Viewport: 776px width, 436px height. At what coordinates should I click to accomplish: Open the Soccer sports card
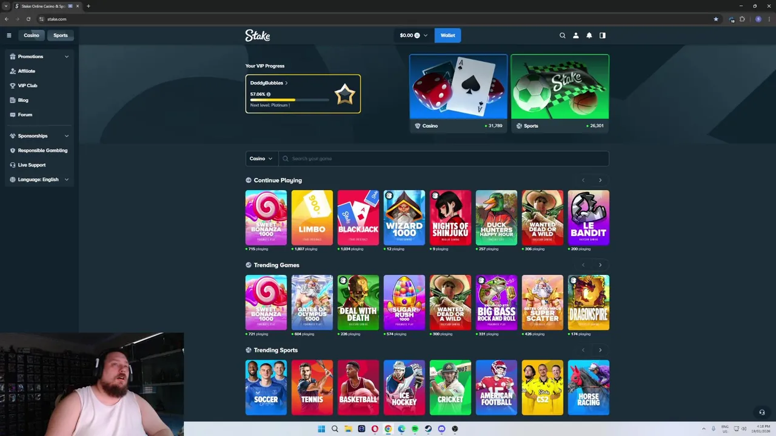click(x=266, y=388)
